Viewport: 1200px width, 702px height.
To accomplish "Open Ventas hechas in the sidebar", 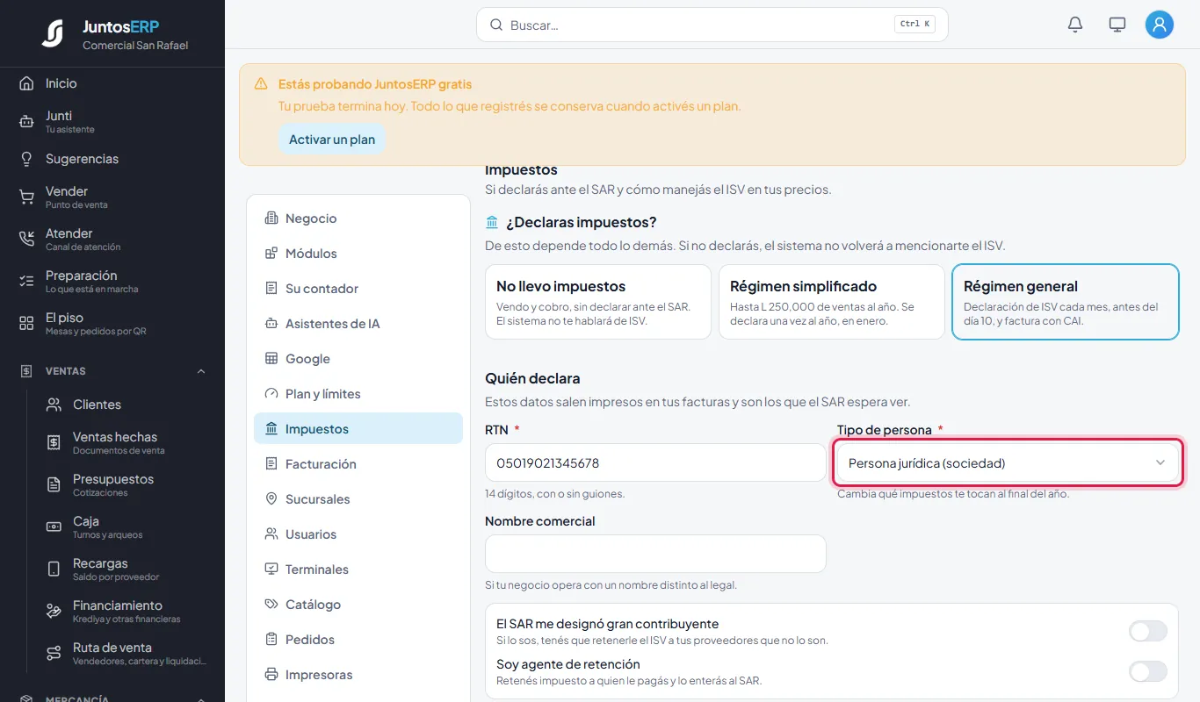I will (126, 442).
